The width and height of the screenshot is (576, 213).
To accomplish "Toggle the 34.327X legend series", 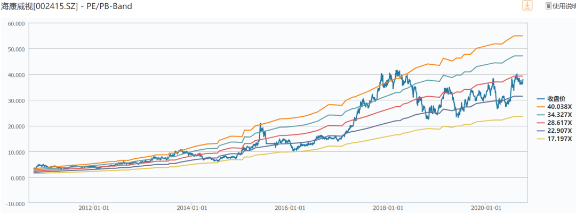I will point(554,115).
